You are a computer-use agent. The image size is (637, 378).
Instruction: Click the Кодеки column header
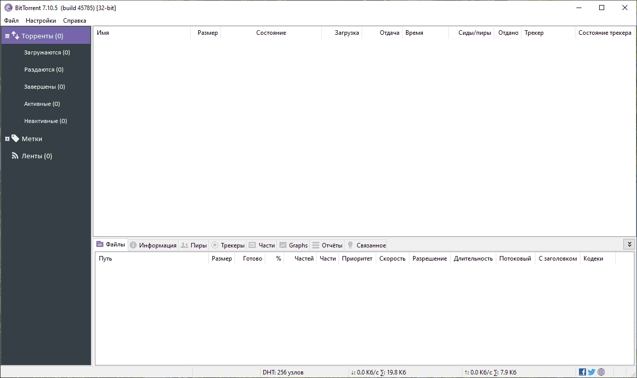click(x=598, y=259)
